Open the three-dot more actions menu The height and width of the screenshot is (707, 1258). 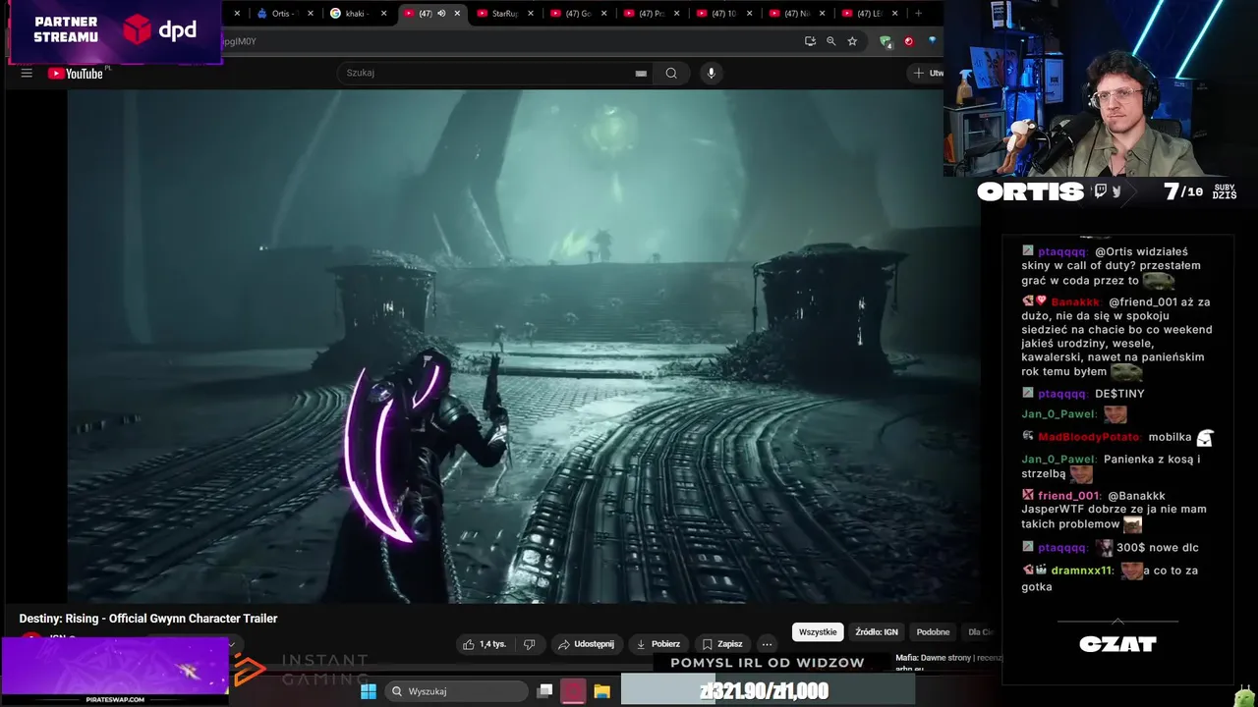pyautogui.click(x=768, y=644)
